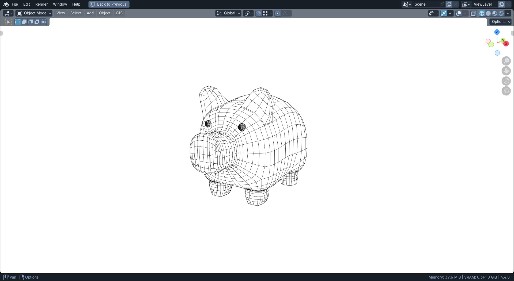This screenshot has height=281, width=514.
Task: Create a new scene
Action: click(449, 4)
